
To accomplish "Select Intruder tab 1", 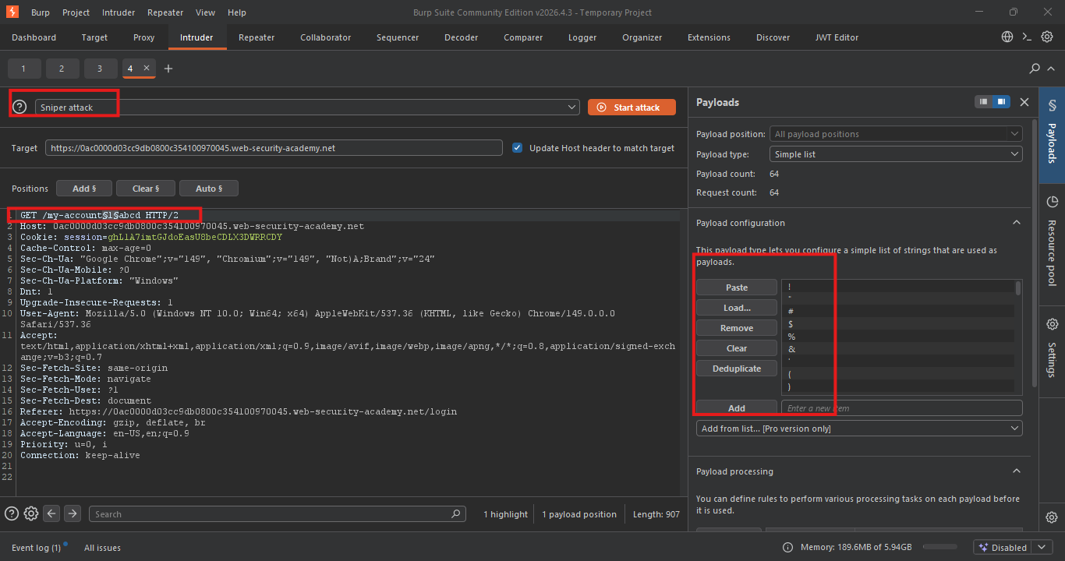I will click(x=23, y=69).
